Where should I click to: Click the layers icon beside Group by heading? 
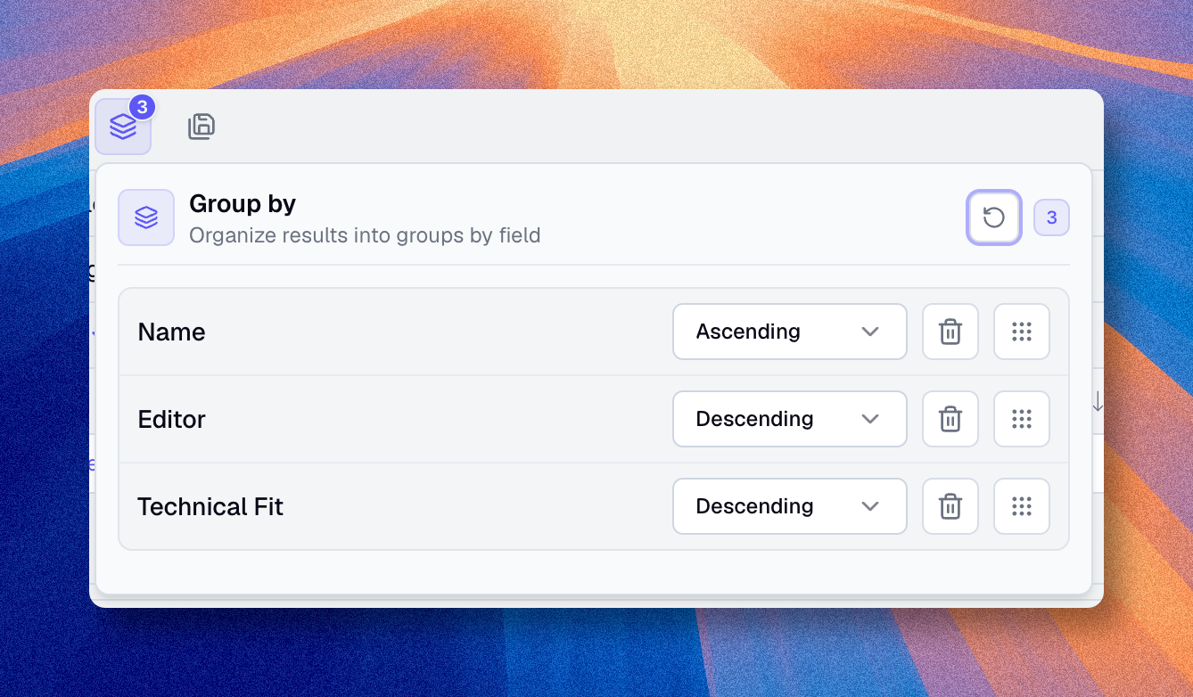pyautogui.click(x=146, y=217)
